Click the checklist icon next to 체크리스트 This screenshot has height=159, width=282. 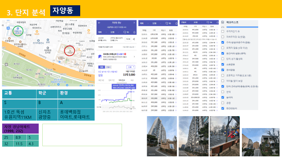tap(223, 22)
